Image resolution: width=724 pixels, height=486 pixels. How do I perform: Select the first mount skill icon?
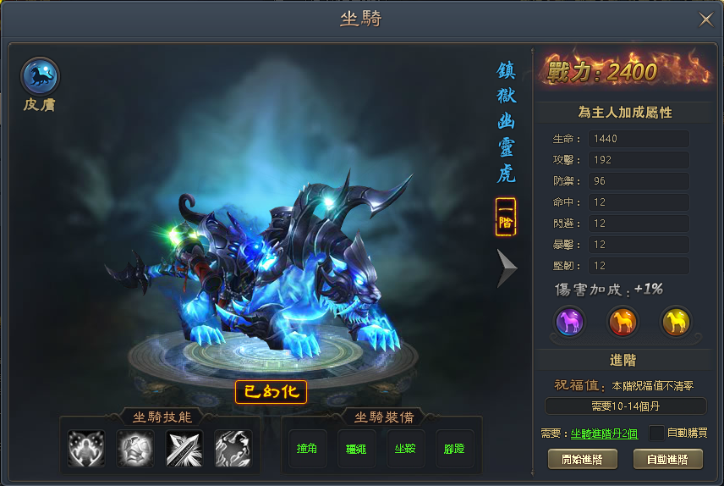[x=86, y=448]
